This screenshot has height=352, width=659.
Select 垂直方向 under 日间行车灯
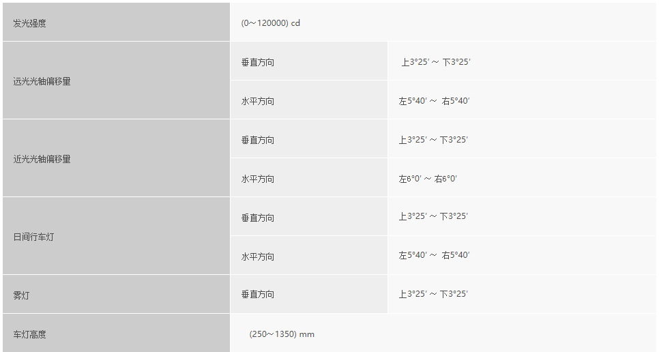click(308, 216)
